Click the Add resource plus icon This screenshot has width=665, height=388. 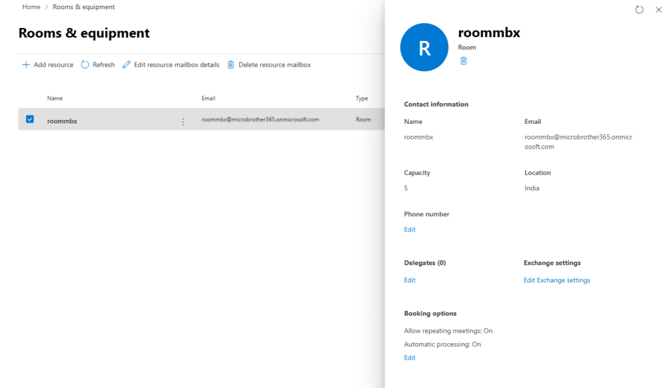(26, 65)
